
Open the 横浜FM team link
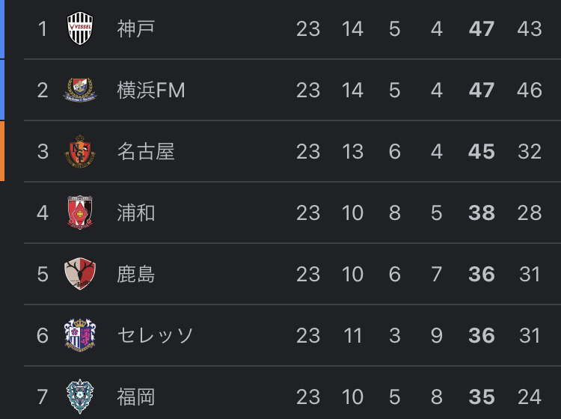coord(151,90)
